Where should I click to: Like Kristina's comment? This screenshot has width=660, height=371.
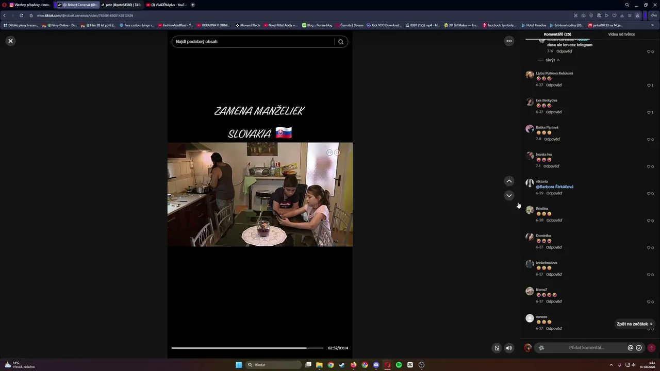click(649, 221)
